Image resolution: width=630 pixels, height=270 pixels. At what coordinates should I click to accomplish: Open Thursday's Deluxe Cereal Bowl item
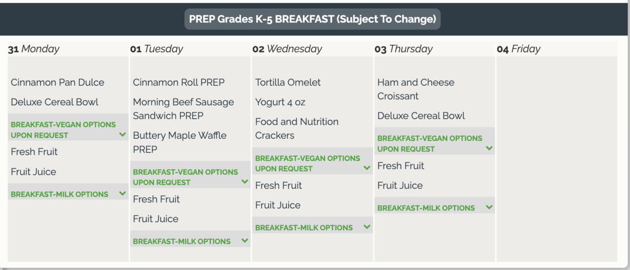(x=421, y=116)
